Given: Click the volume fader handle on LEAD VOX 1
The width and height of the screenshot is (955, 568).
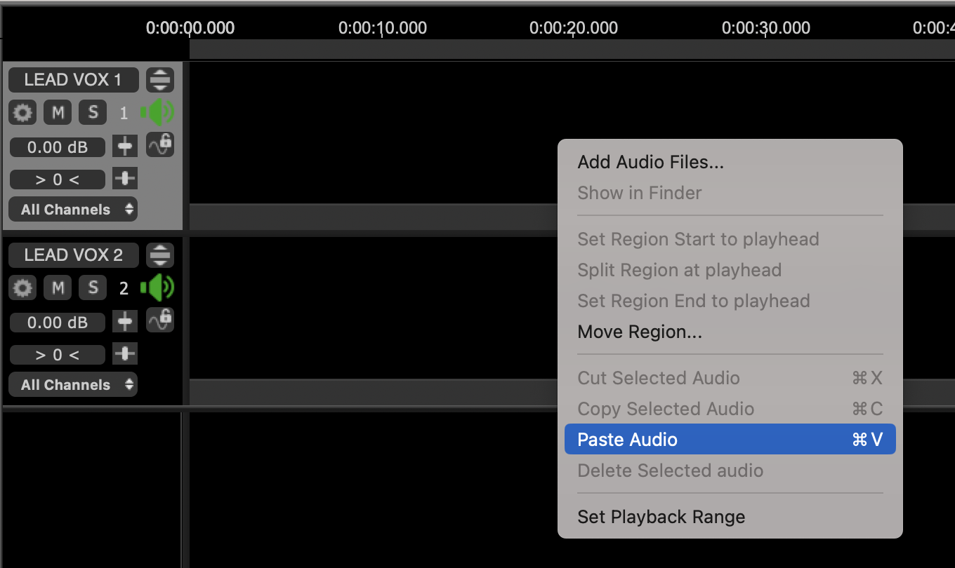Looking at the screenshot, I should click(125, 147).
